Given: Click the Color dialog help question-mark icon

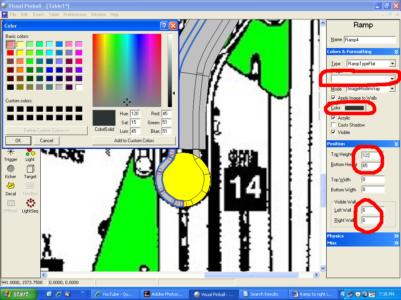Looking at the screenshot, I should [164, 26].
